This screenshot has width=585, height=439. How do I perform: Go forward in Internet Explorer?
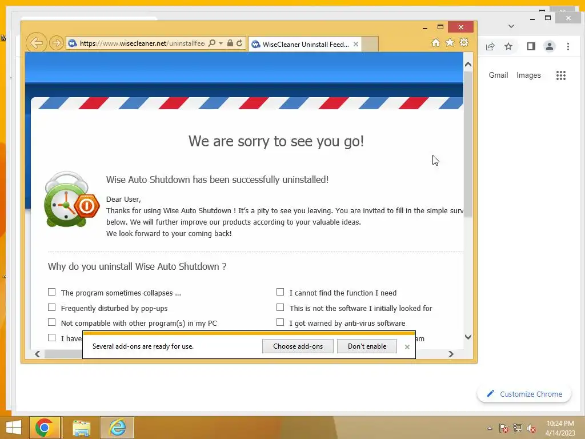pyautogui.click(x=57, y=43)
